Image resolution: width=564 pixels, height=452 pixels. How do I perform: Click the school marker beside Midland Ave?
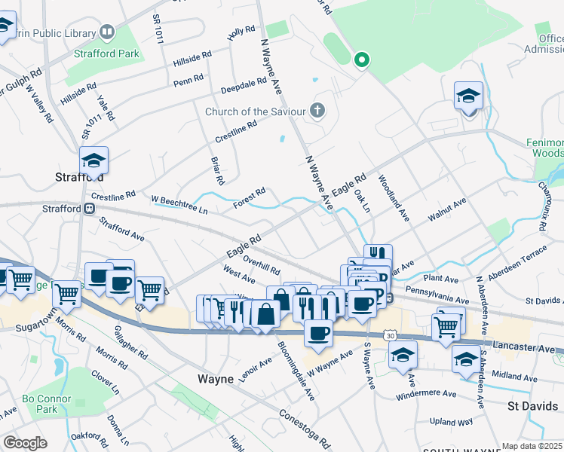[x=466, y=362]
